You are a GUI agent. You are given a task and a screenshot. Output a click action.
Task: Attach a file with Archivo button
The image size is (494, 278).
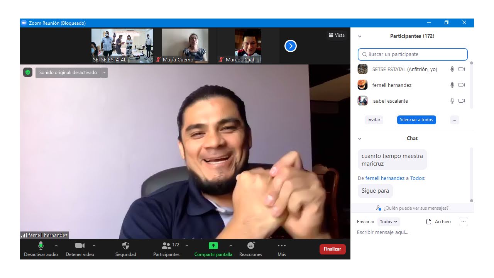(438, 222)
